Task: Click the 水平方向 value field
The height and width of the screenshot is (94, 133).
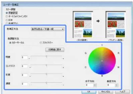Action: [x=89, y=85]
